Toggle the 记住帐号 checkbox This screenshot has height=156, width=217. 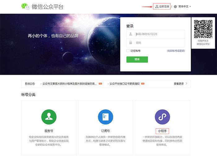point(128,51)
